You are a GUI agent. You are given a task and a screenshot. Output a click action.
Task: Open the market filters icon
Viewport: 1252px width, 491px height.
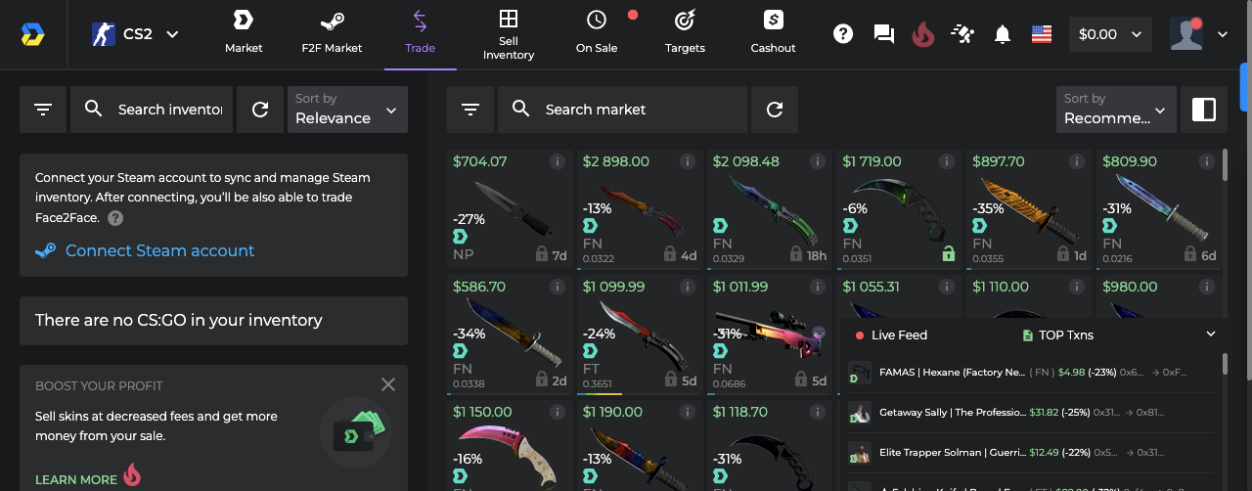coord(470,110)
